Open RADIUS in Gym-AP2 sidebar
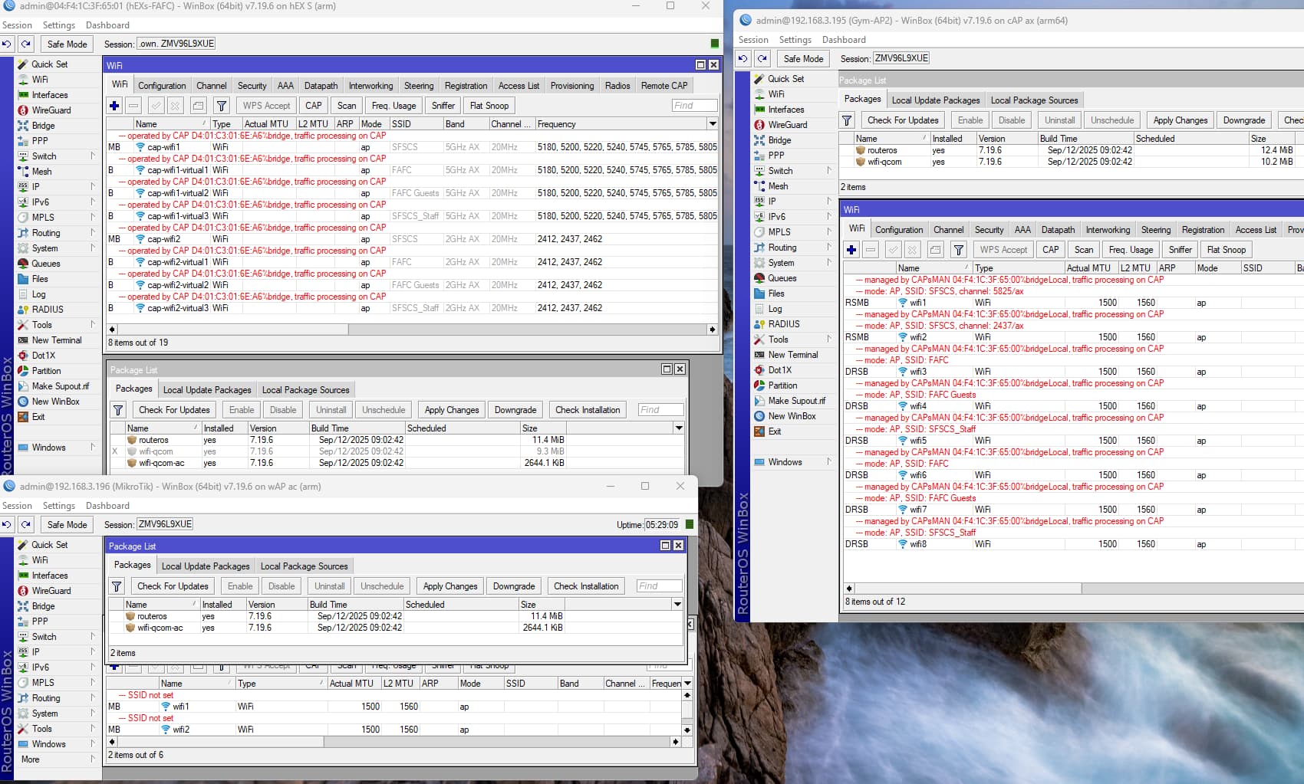 pos(783,324)
